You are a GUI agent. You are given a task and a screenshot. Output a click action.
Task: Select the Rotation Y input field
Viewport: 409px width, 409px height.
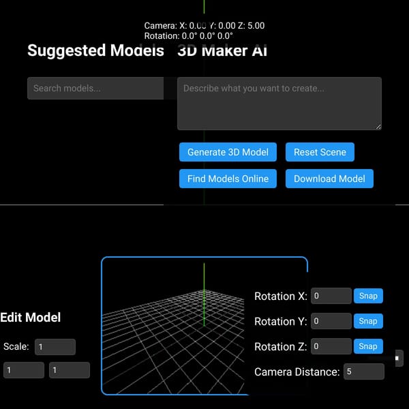point(331,321)
